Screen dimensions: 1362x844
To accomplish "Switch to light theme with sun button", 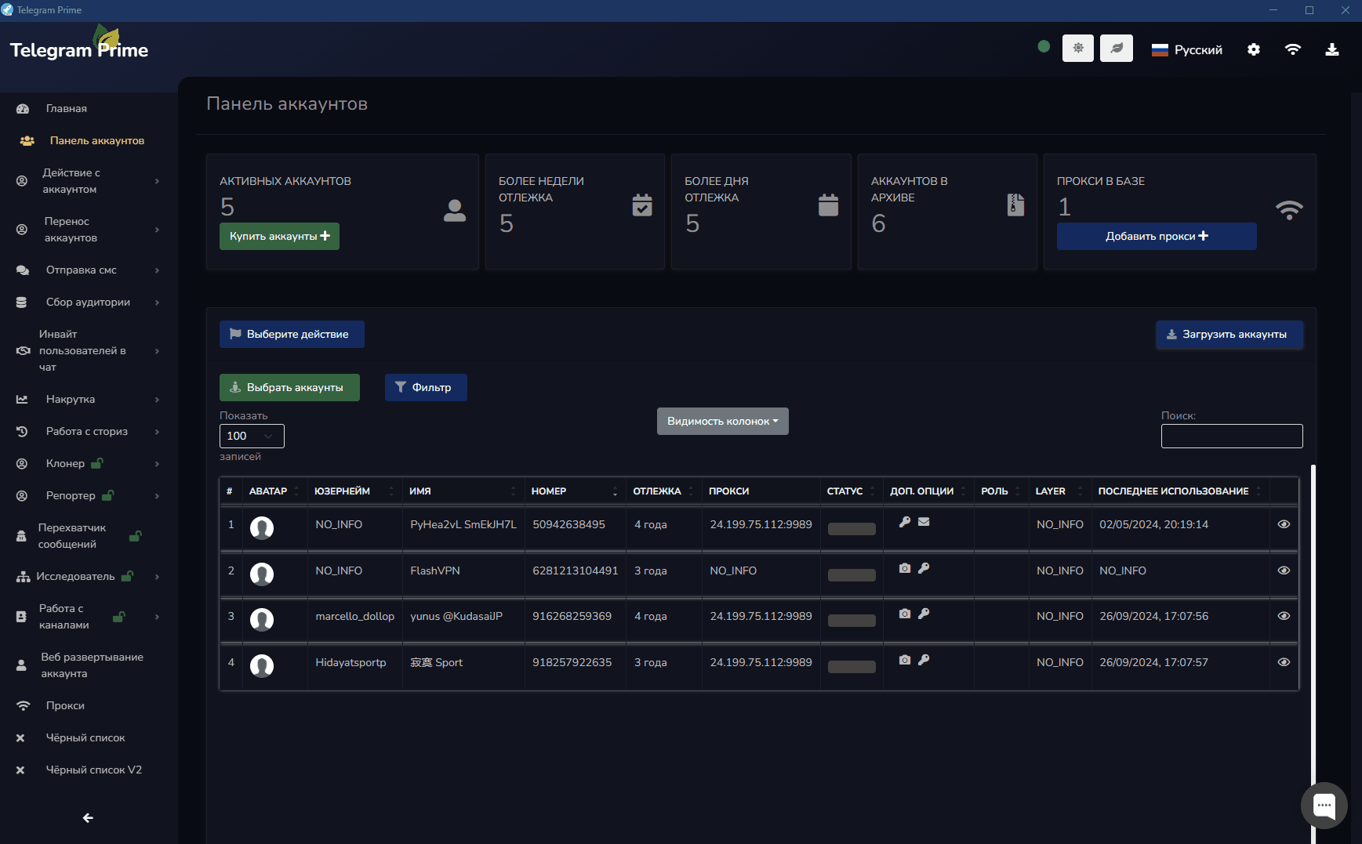I will point(1077,49).
